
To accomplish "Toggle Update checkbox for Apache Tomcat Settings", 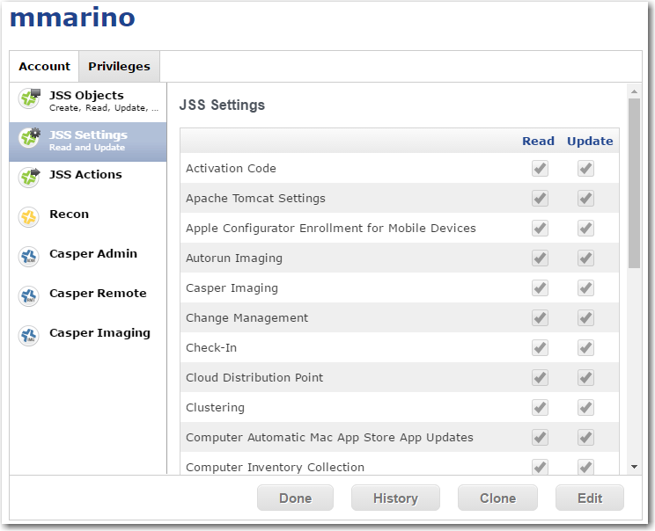I will (585, 198).
